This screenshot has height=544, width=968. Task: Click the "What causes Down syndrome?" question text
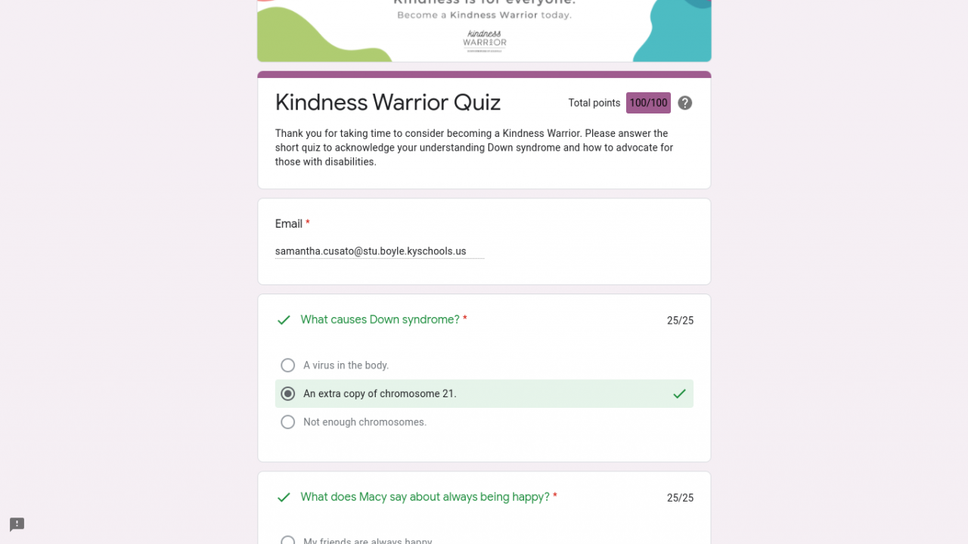(380, 319)
